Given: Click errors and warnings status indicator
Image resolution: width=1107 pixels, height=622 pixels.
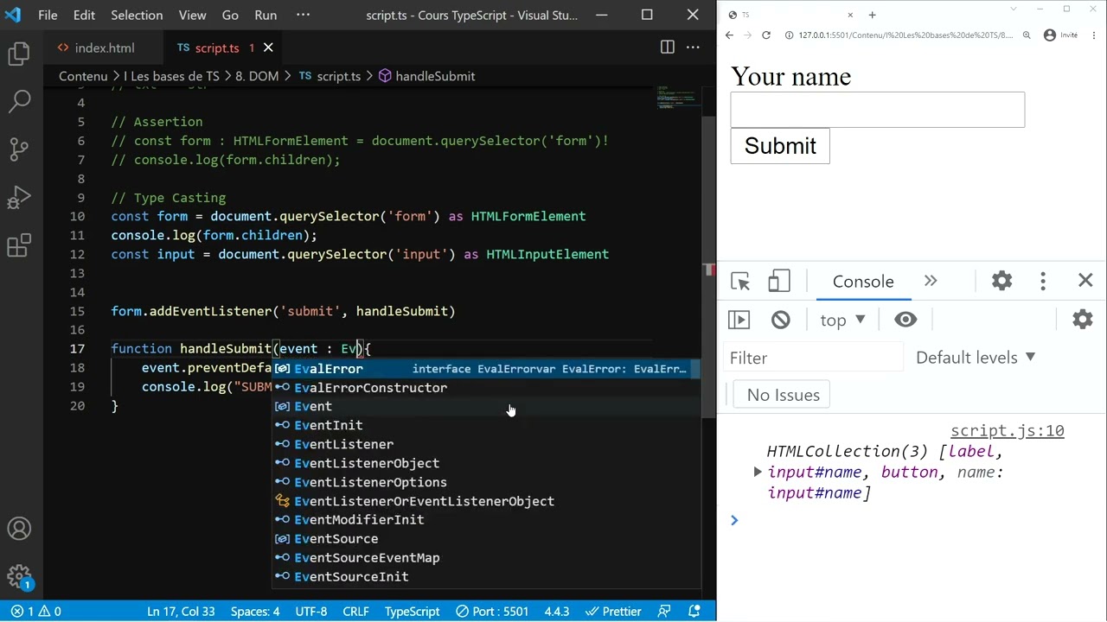Looking at the screenshot, I should click(35, 611).
